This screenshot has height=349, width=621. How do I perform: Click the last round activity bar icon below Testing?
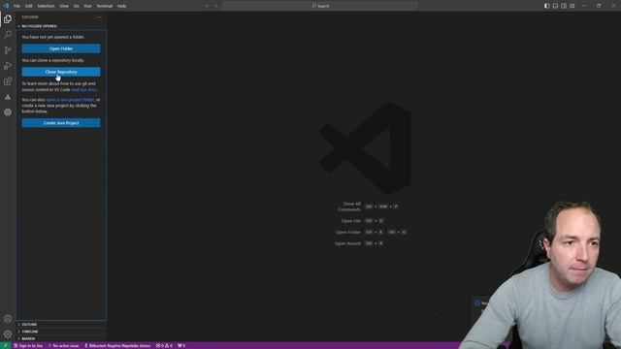tap(8, 112)
